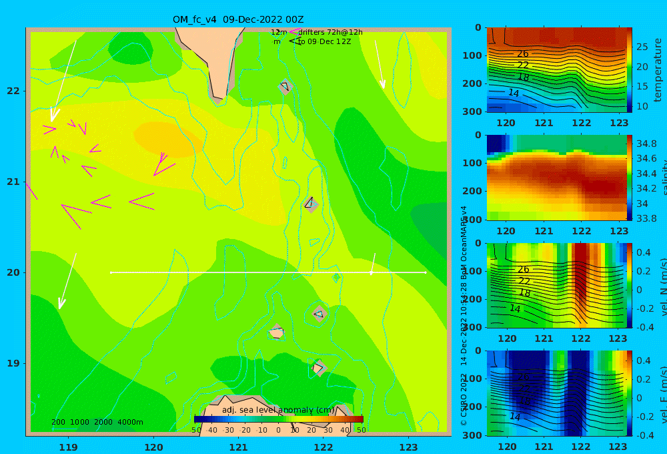This screenshot has width=667, height=454.
Task: Click the '200 1000 2000 4000m' depth contour legend
Action: pos(97,422)
